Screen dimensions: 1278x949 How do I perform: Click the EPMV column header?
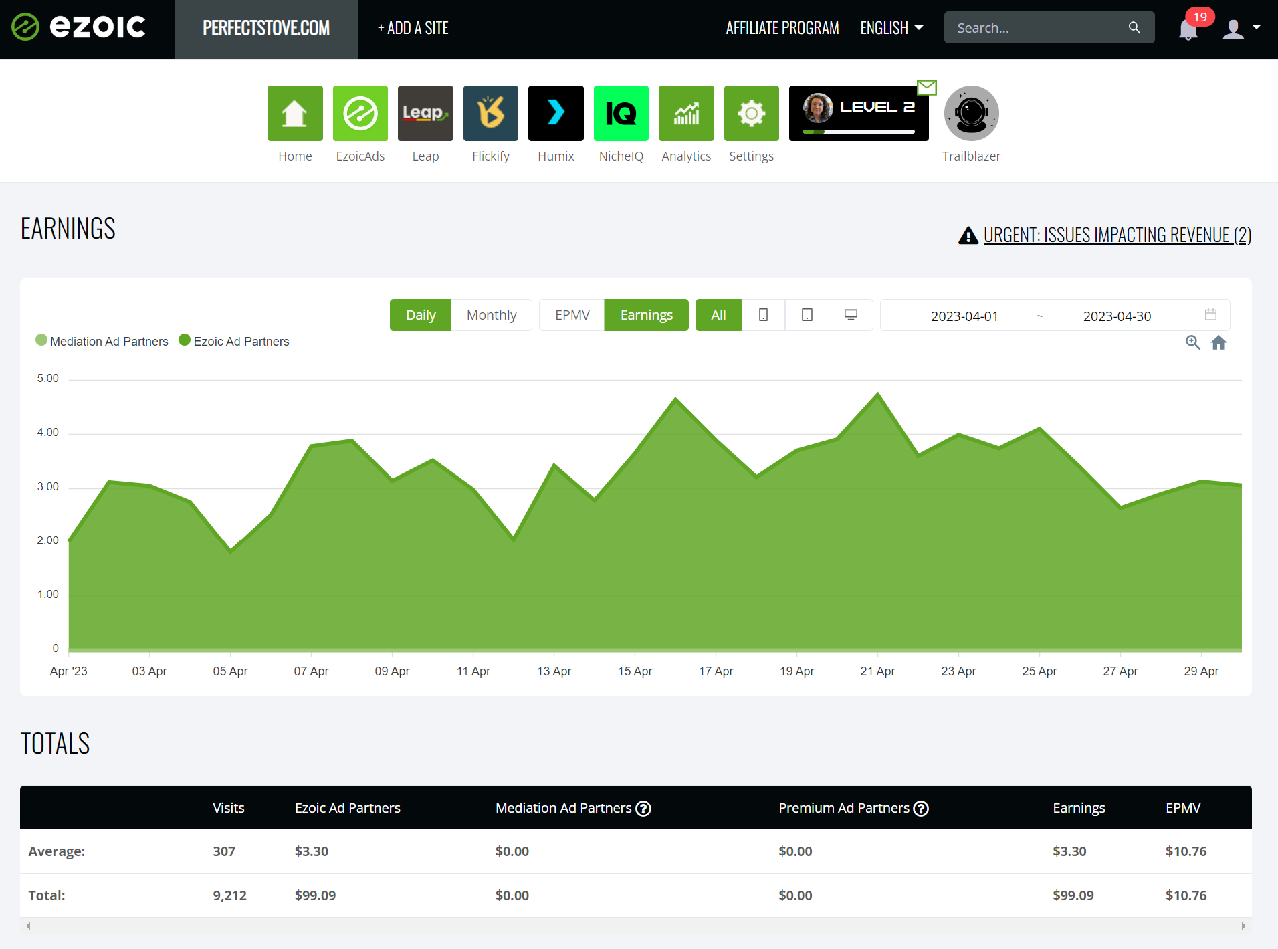pyautogui.click(x=1183, y=808)
